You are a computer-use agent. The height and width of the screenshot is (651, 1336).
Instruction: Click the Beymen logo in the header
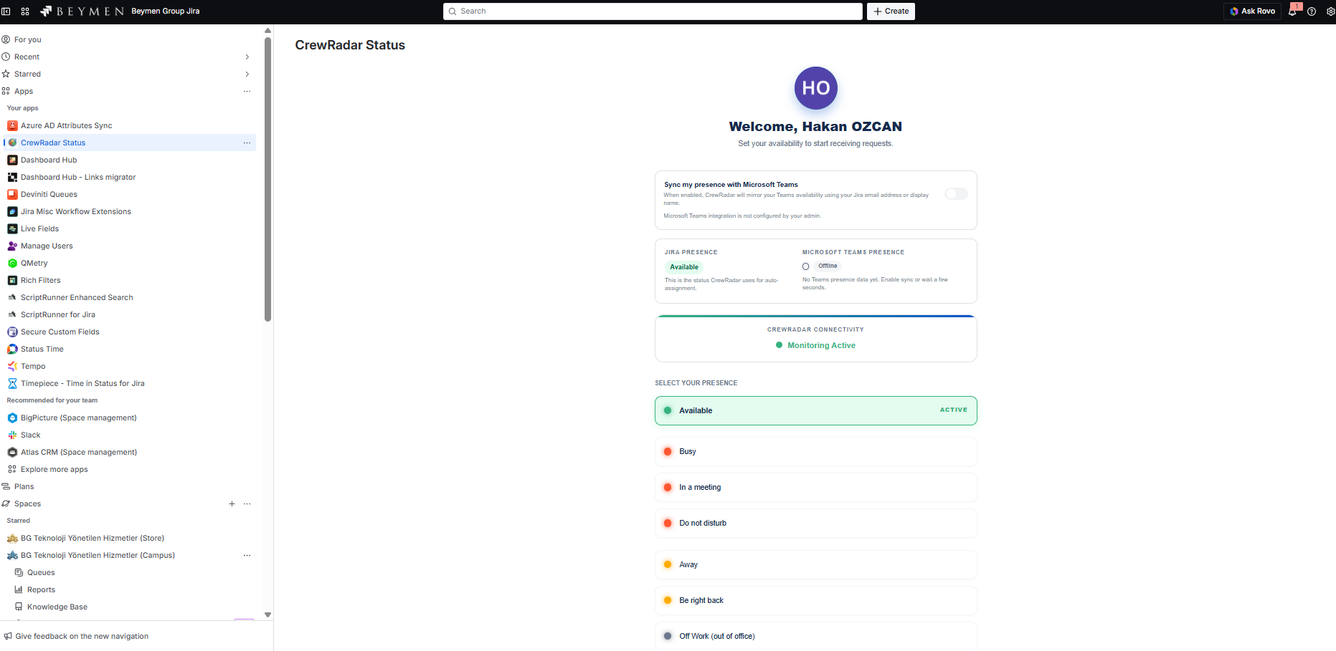coord(82,11)
